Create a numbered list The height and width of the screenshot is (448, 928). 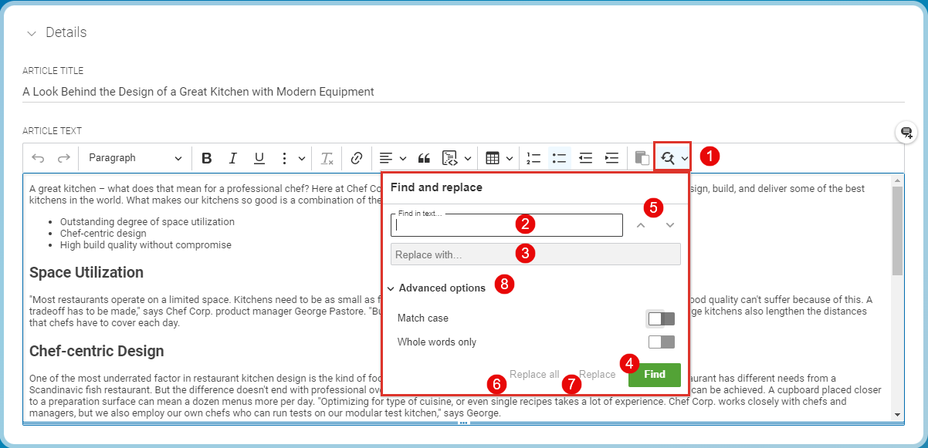(x=533, y=158)
